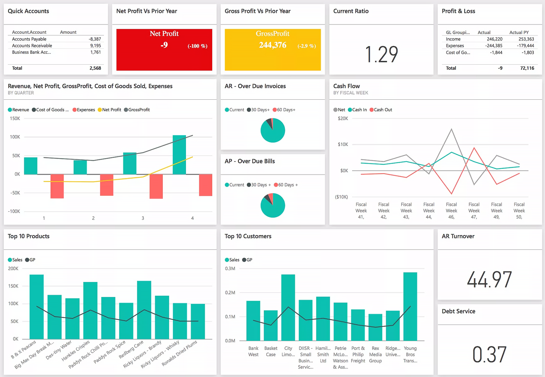
Task: Select GP legend marker in Top 10 Customers
Action: (244, 260)
